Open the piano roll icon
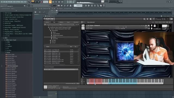The height and width of the screenshot is (98, 174). pyautogui.click(x=89, y=5)
